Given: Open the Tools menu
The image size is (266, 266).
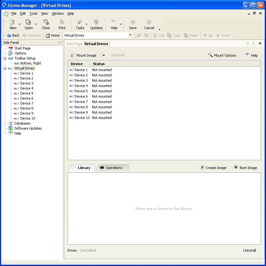Looking at the screenshot, I should tap(33, 13).
